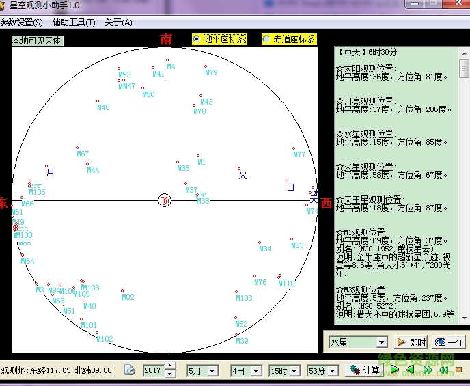Image resolution: width=470 pixels, height=386 pixels.
Task: Click the 火 Mars marker on sky chart
Action: [x=242, y=175]
